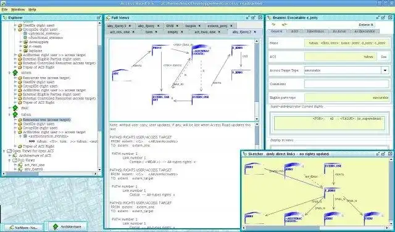Close the empty tab with its x

coord(183,32)
